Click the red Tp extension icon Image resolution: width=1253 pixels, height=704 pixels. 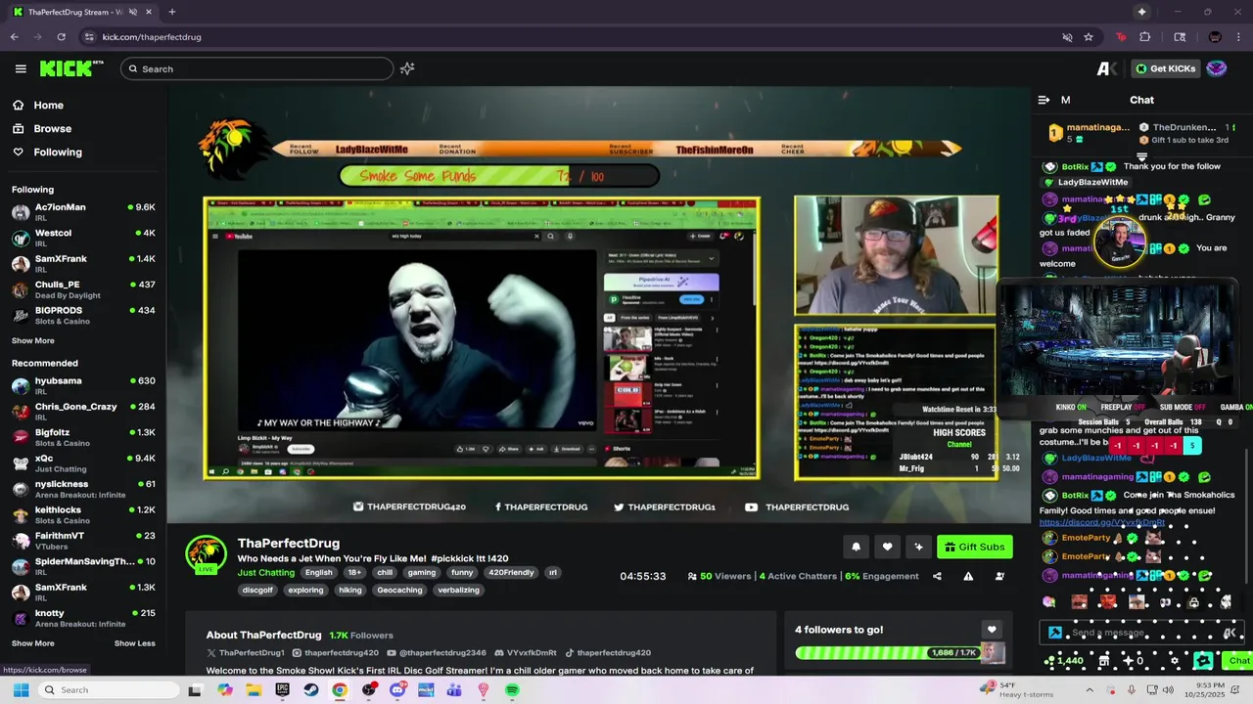pos(1121,37)
